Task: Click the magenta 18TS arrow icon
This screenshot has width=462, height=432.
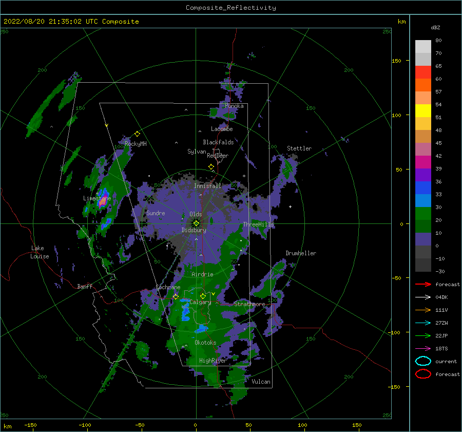Action: point(423,349)
